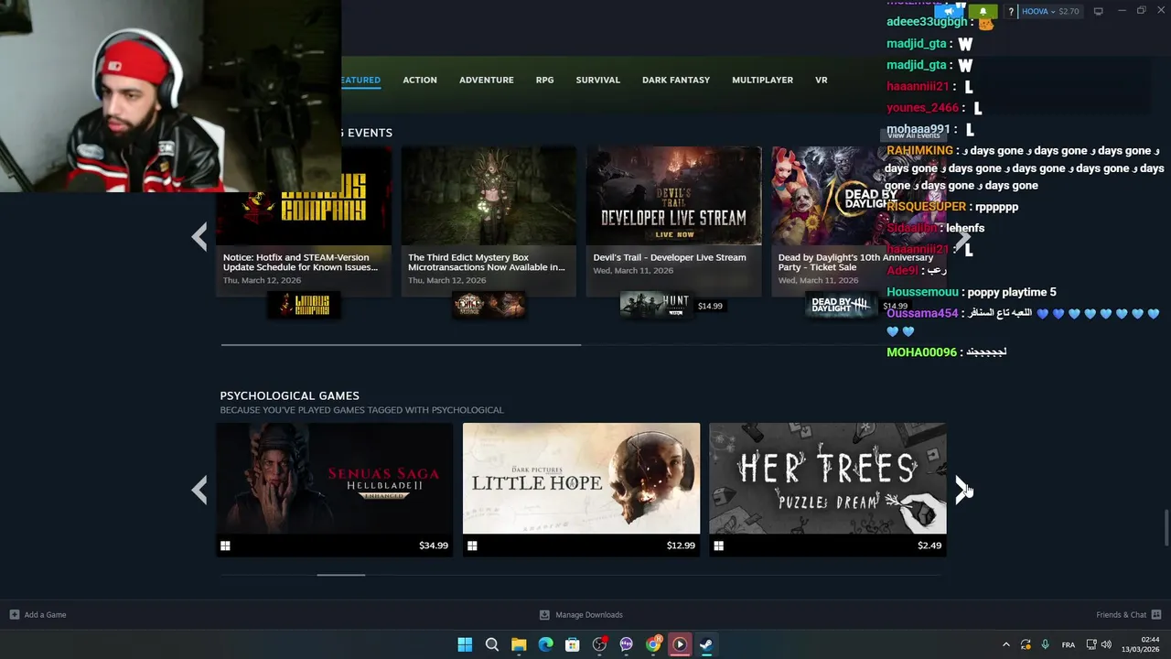Show hidden tray icons chevron
1171x659 pixels.
coord(1006,644)
